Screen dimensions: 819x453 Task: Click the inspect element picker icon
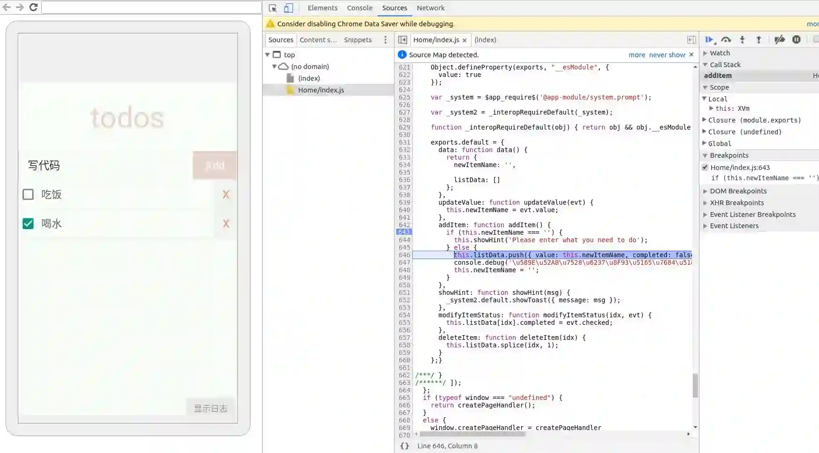click(273, 8)
